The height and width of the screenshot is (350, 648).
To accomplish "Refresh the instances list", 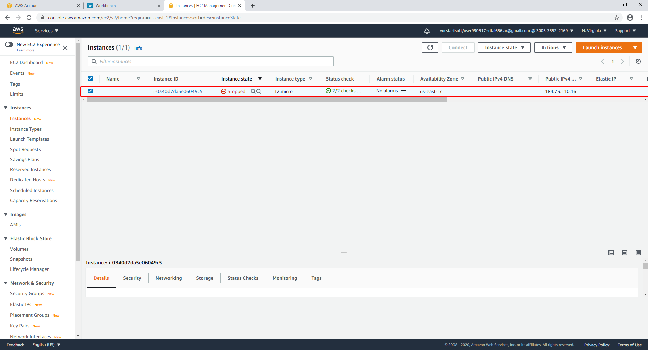I will (x=430, y=47).
